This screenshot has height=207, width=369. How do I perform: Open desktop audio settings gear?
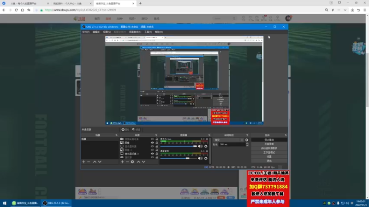click(206, 158)
